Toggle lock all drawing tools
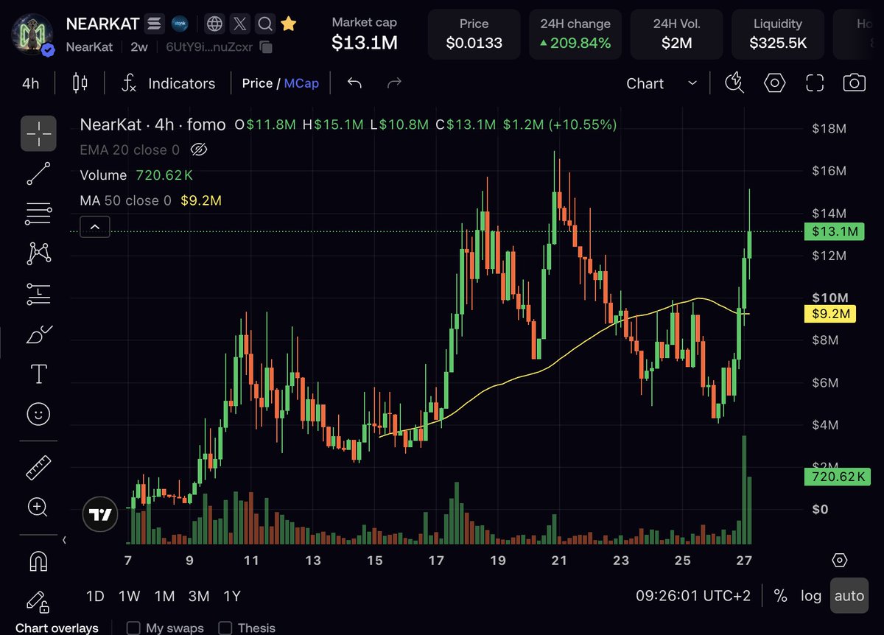The image size is (884, 635). pos(38,602)
